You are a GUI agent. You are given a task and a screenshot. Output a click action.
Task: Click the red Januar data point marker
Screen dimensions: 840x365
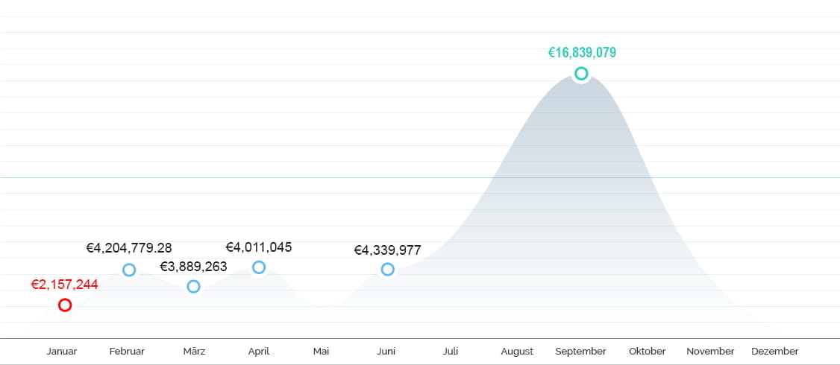click(x=65, y=305)
